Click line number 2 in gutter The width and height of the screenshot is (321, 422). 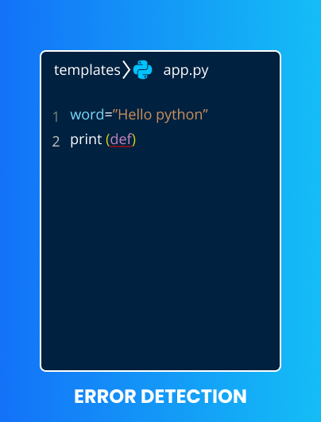pos(56,142)
